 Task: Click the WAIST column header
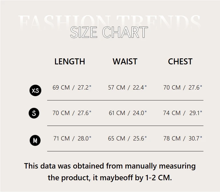(125, 62)
